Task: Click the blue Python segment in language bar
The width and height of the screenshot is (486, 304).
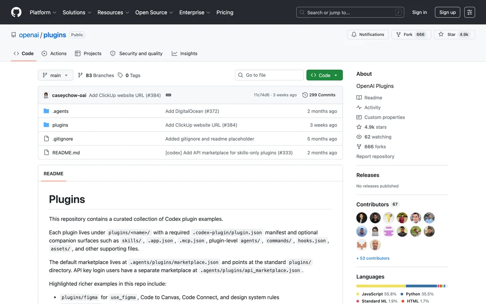Action: point(422,286)
